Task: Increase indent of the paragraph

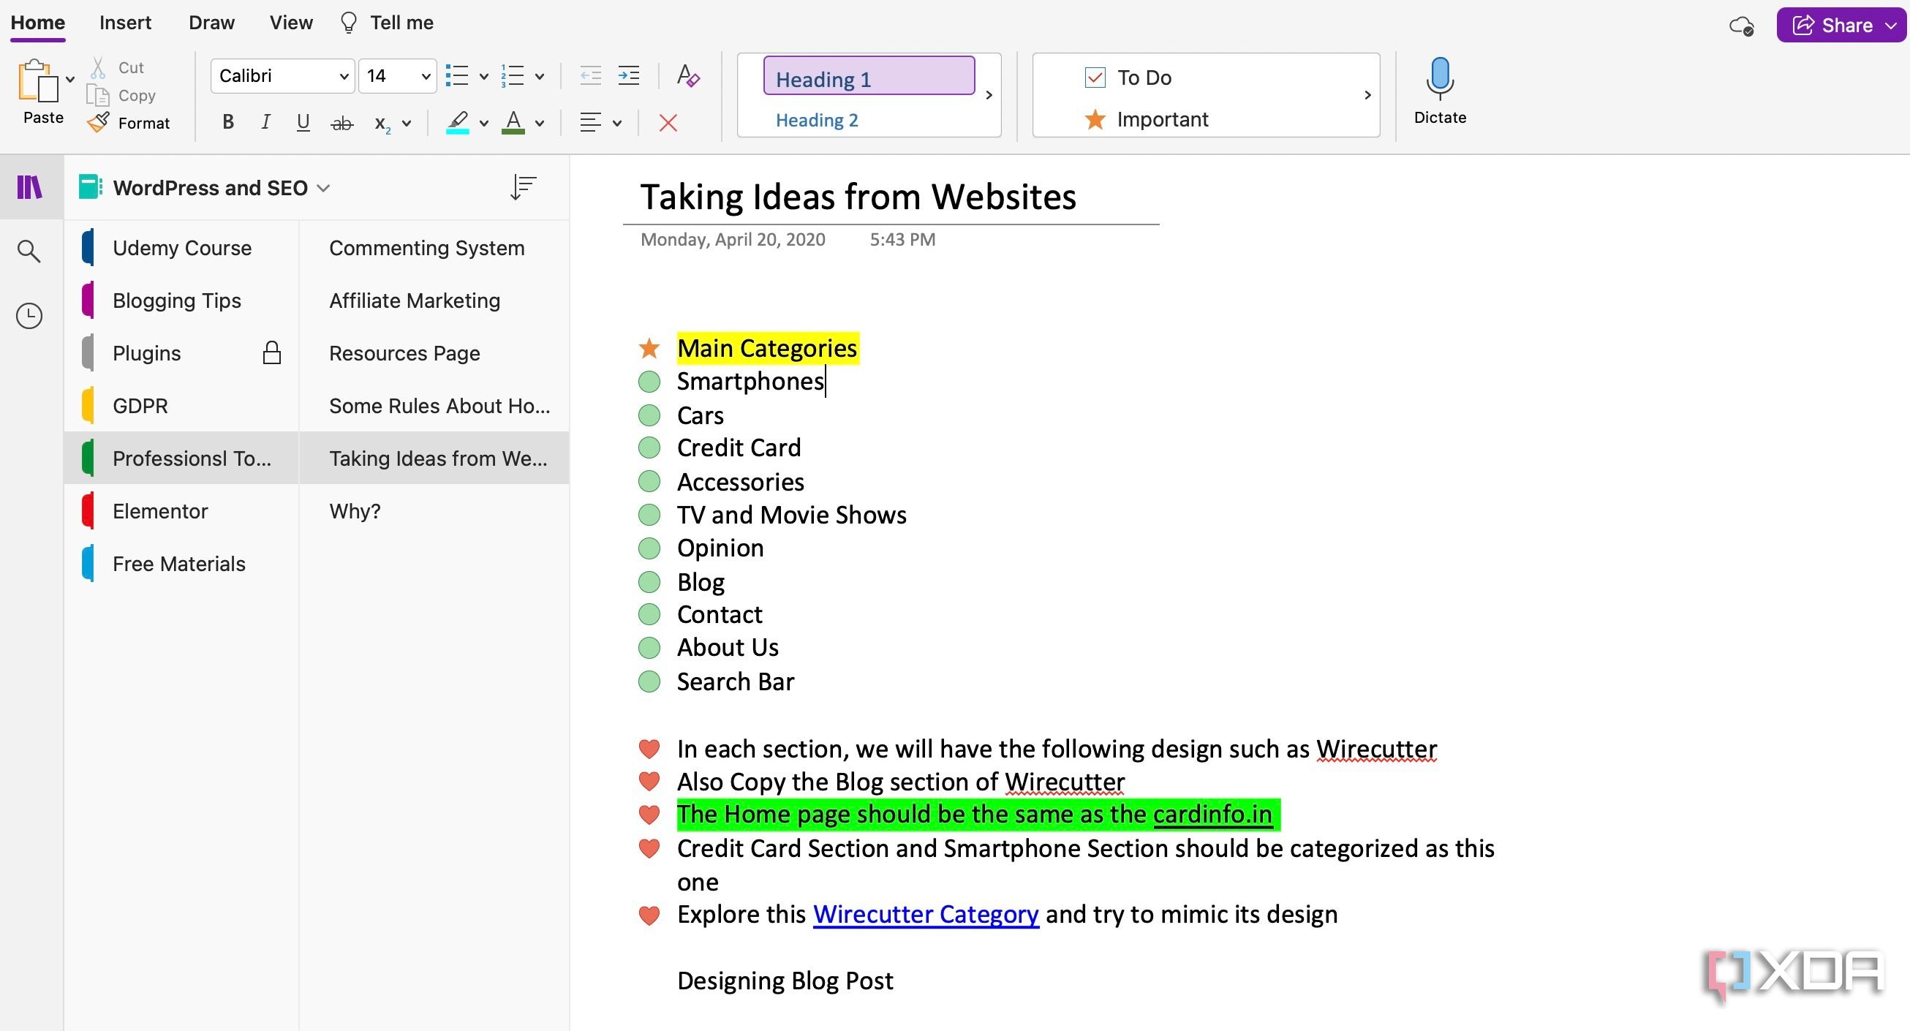Action: point(629,75)
